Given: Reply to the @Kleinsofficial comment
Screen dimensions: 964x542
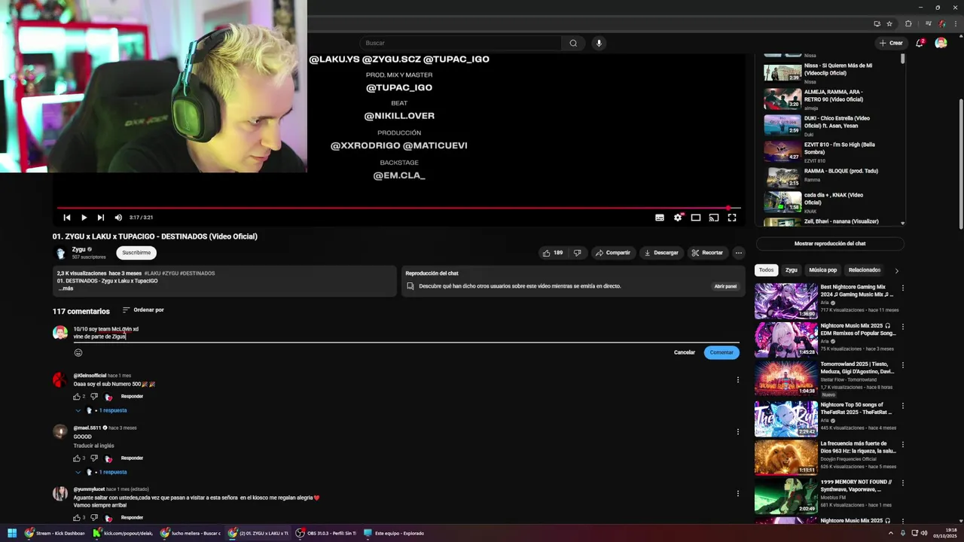Looking at the screenshot, I should 132,397.
